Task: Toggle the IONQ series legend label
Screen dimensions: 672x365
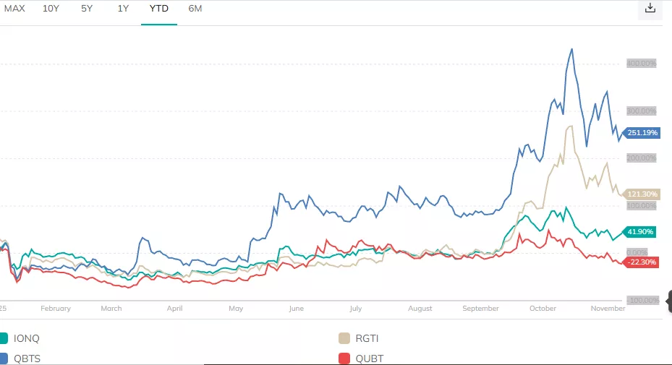Action: (27, 338)
